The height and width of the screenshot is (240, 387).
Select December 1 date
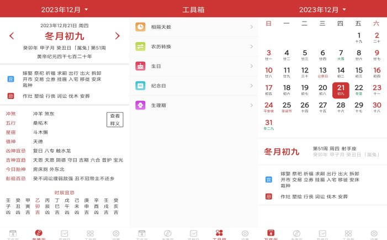point(359,38)
